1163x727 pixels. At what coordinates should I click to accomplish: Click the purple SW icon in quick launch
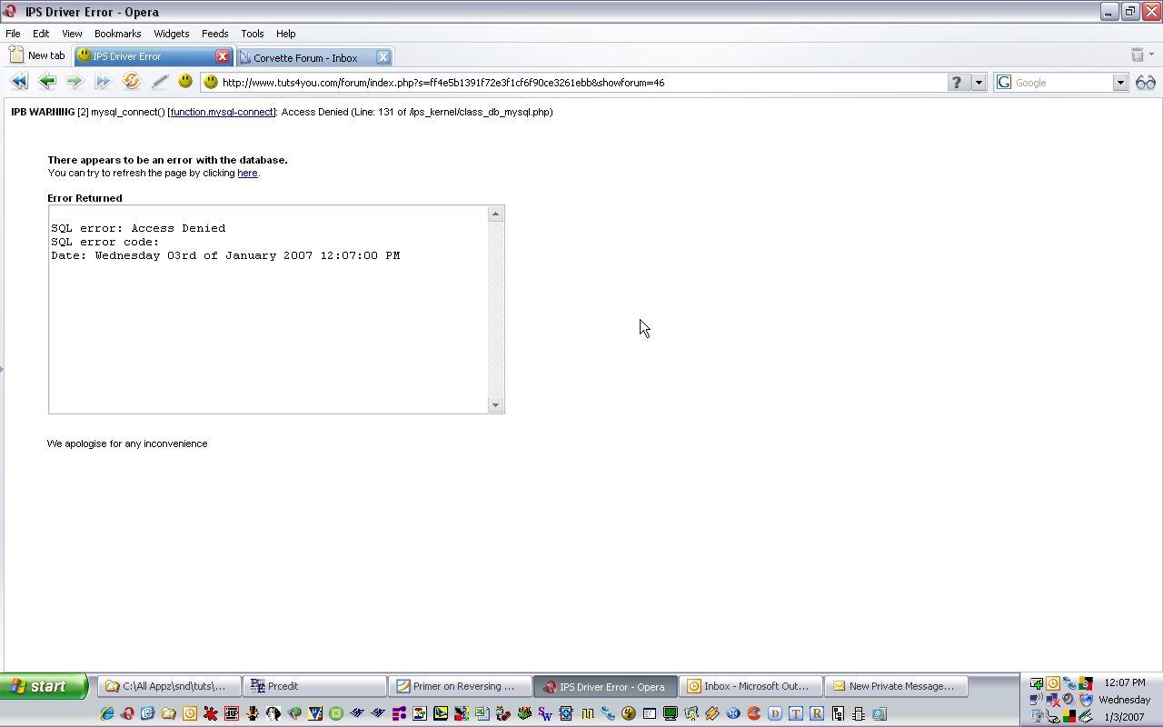click(x=545, y=714)
